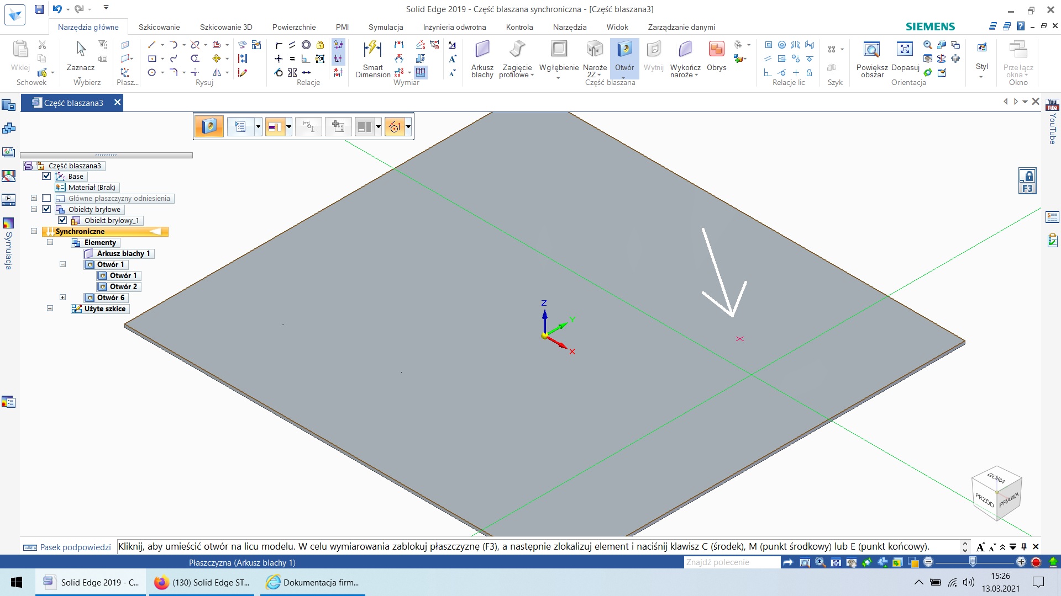Select Arkusz blachy 1 in tree
This screenshot has width=1061, height=596.
[x=123, y=253]
